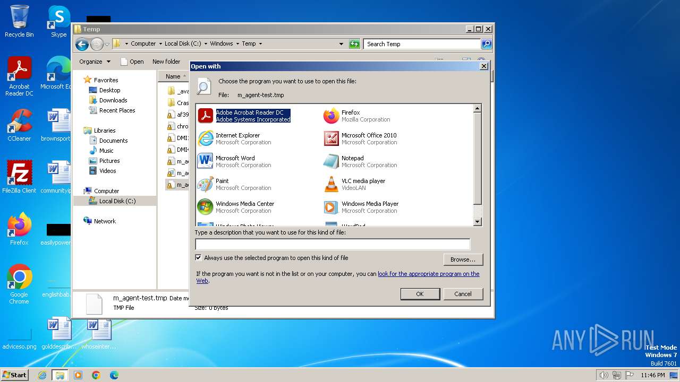
Task: Click program list scrollbar up arrow
Action: [x=477, y=108]
